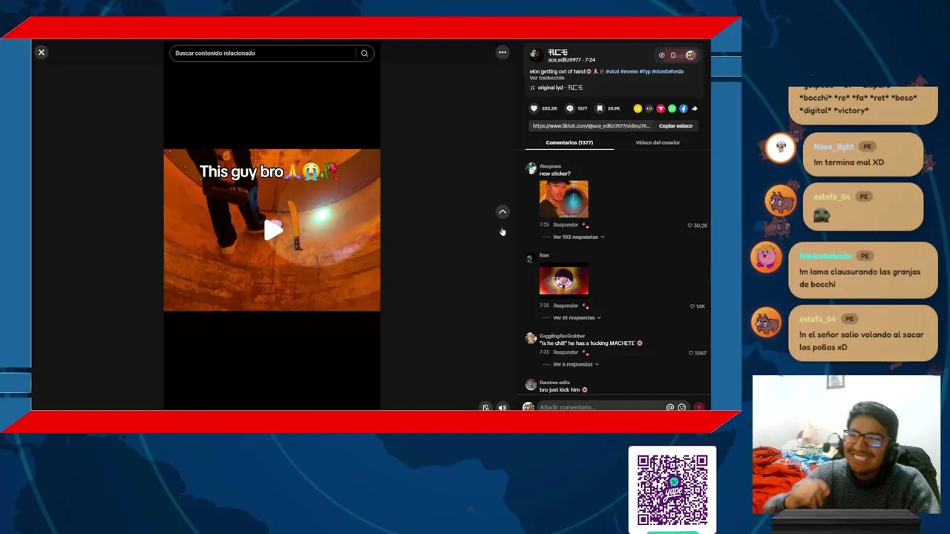Like the comment with 5567 likes

tap(691, 353)
